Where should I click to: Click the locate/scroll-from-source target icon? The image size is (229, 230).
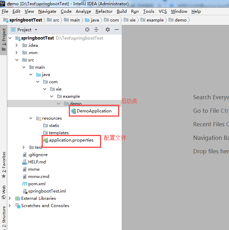coord(87,29)
